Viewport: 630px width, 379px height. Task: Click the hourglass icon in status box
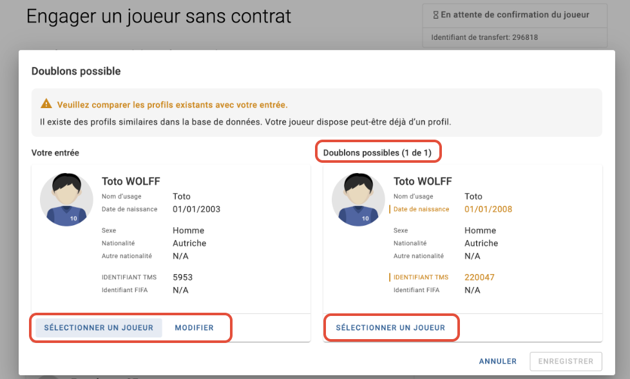click(435, 15)
